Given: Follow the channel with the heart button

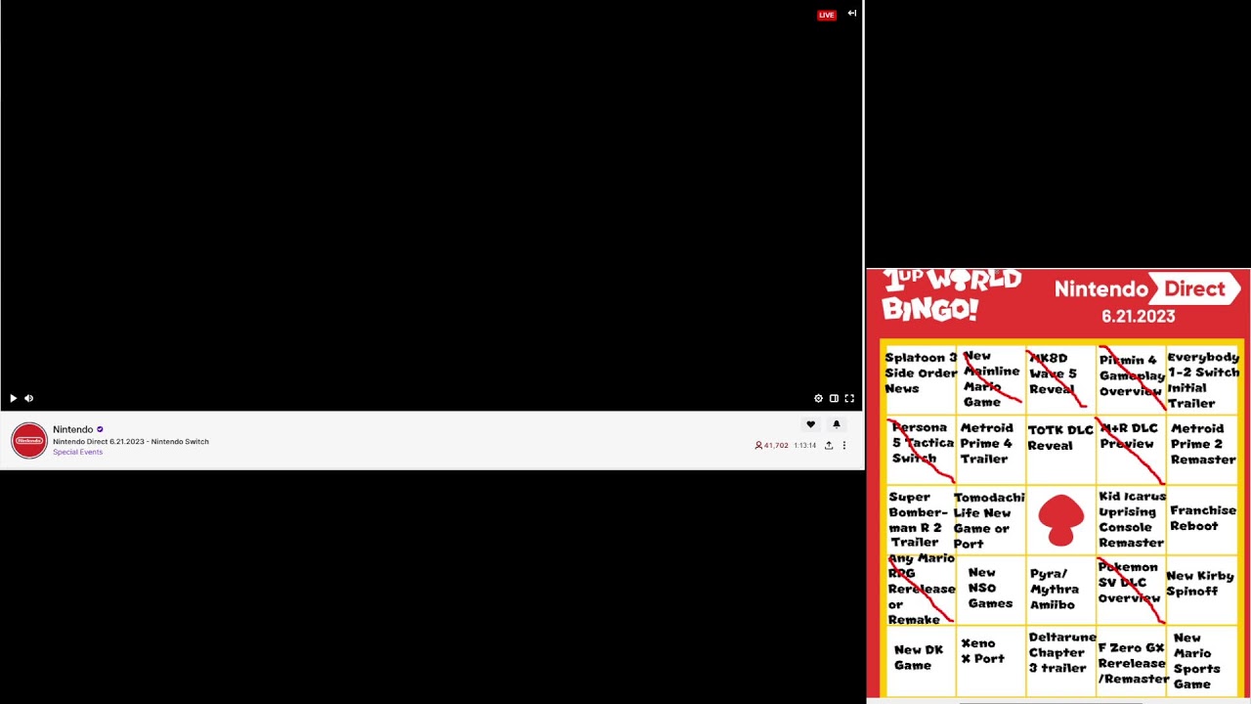Looking at the screenshot, I should (x=810, y=424).
